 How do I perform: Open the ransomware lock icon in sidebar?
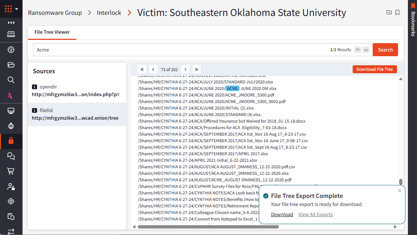[x=11, y=141]
